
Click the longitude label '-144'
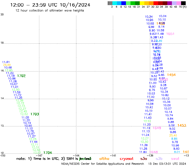pos(76,156)
